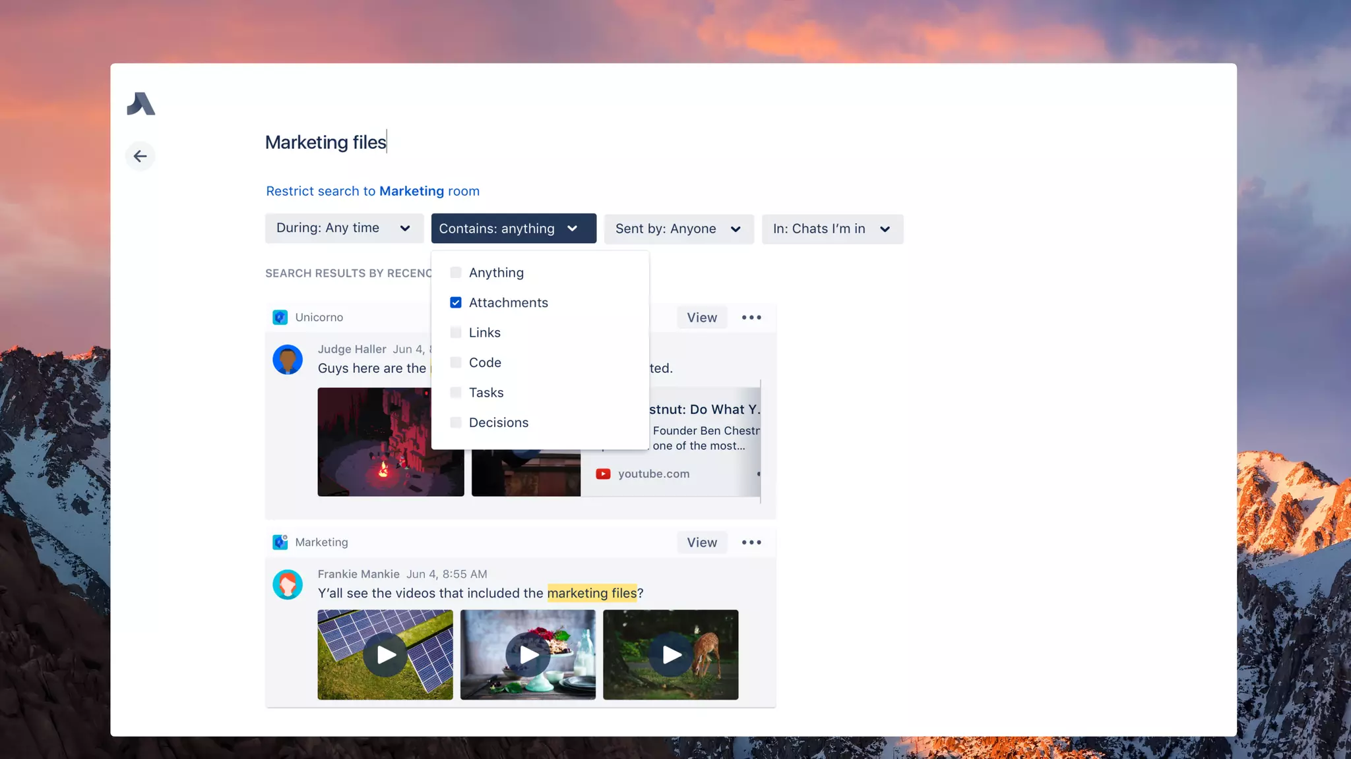This screenshot has width=1351, height=759.
Task: Click Restrict search to Marketing room link
Action: click(x=373, y=191)
